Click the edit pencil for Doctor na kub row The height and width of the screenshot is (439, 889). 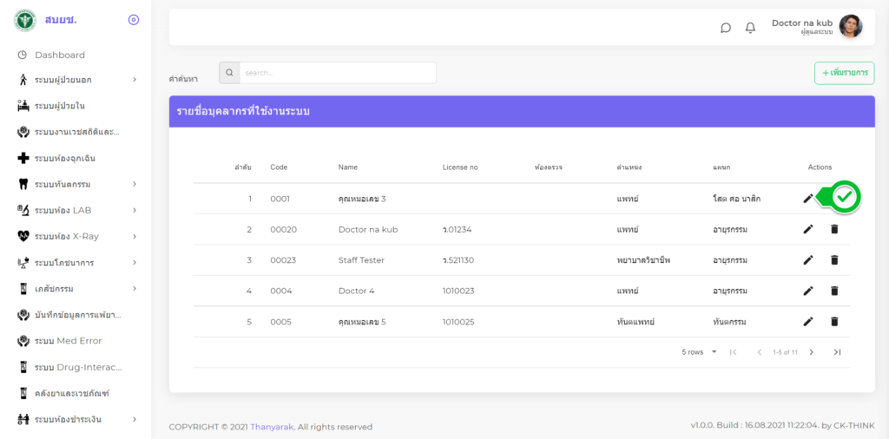807,229
